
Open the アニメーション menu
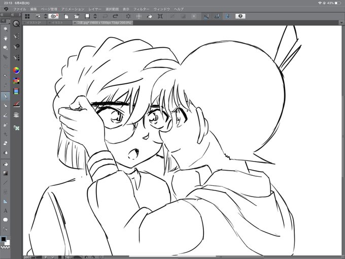pyautogui.click(x=73, y=9)
